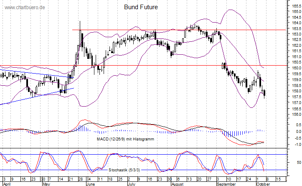Click the date label 14 in May

point(61,179)
